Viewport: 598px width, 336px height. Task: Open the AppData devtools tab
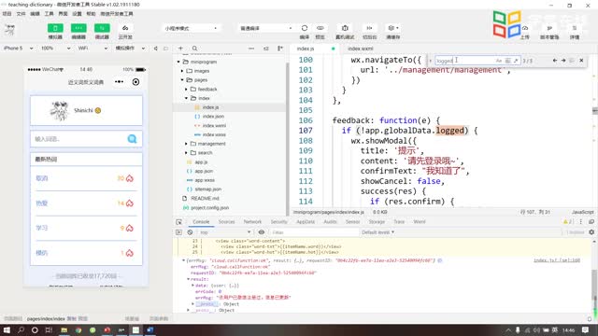306,222
